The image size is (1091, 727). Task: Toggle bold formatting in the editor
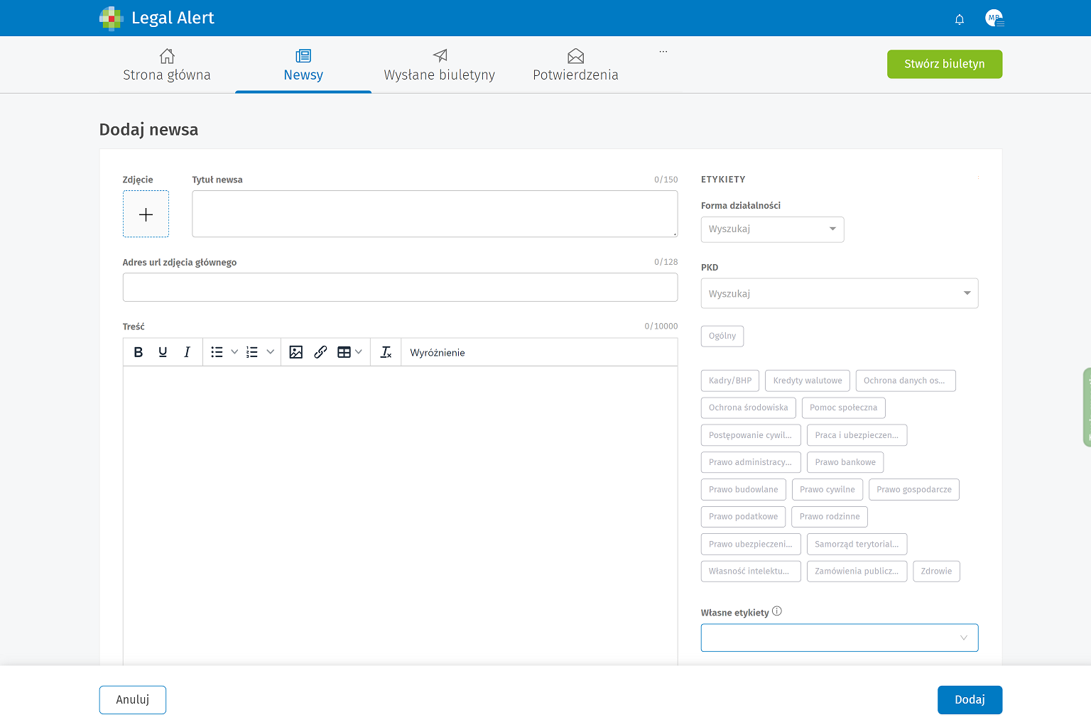tap(139, 352)
